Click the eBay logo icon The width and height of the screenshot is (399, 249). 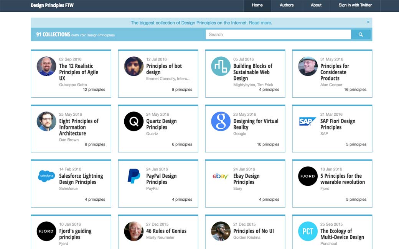(x=221, y=176)
